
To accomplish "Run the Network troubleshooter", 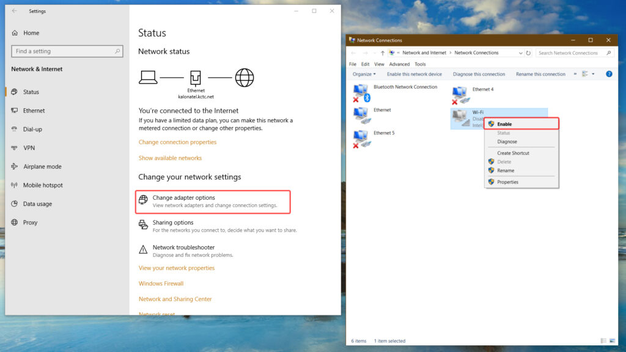I will [x=186, y=251].
